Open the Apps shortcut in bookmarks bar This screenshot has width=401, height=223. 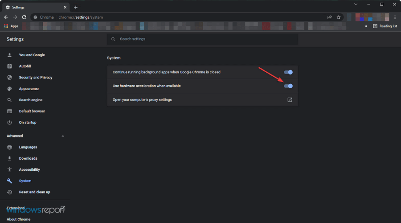(x=11, y=26)
